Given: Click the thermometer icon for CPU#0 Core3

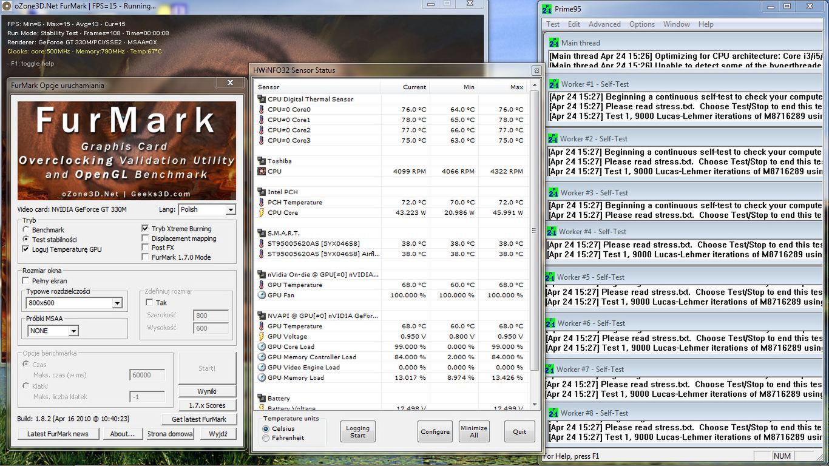Looking at the screenshot, I should [262, 140].
